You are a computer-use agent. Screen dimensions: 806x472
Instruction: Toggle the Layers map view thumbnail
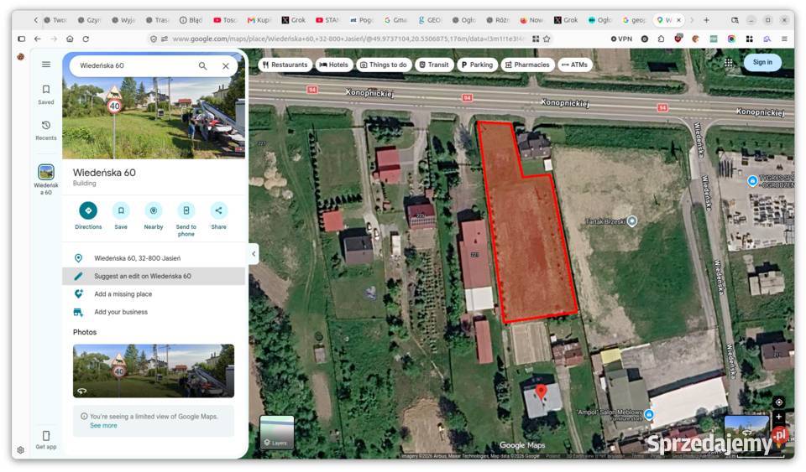277,432
